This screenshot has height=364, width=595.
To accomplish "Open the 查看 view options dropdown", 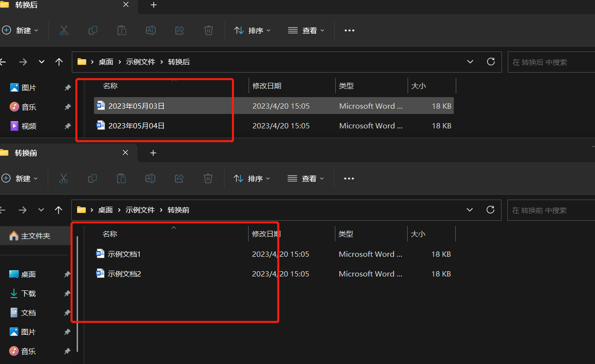I will point(306,30).
